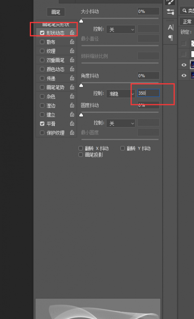
Task: Click lock icon beside 画笔笔势
Action: point(72,87)
